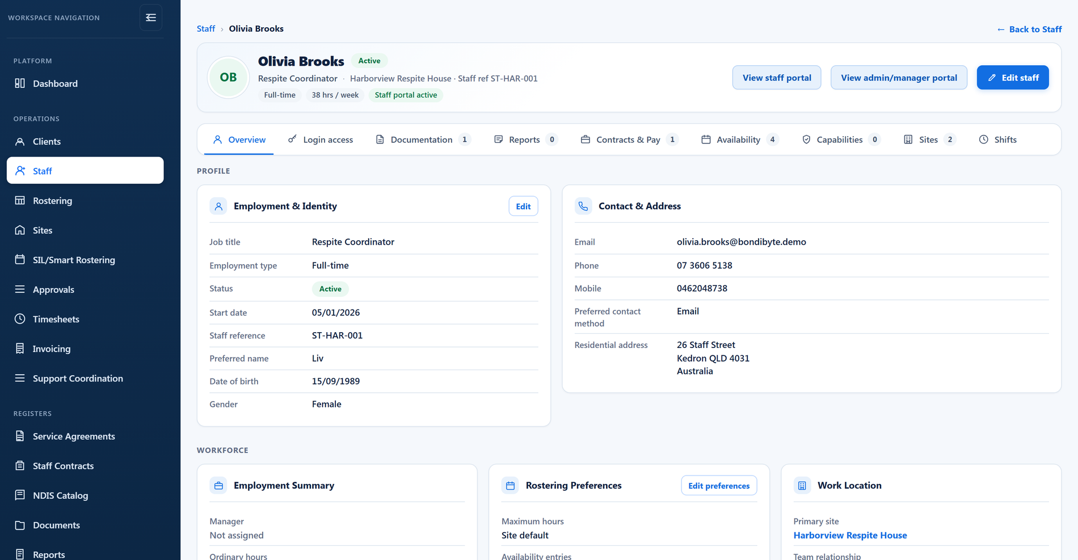This screenshot has width=1078, height=560.
Task: Click the Staff portal active badge
Action: [406, 95]
